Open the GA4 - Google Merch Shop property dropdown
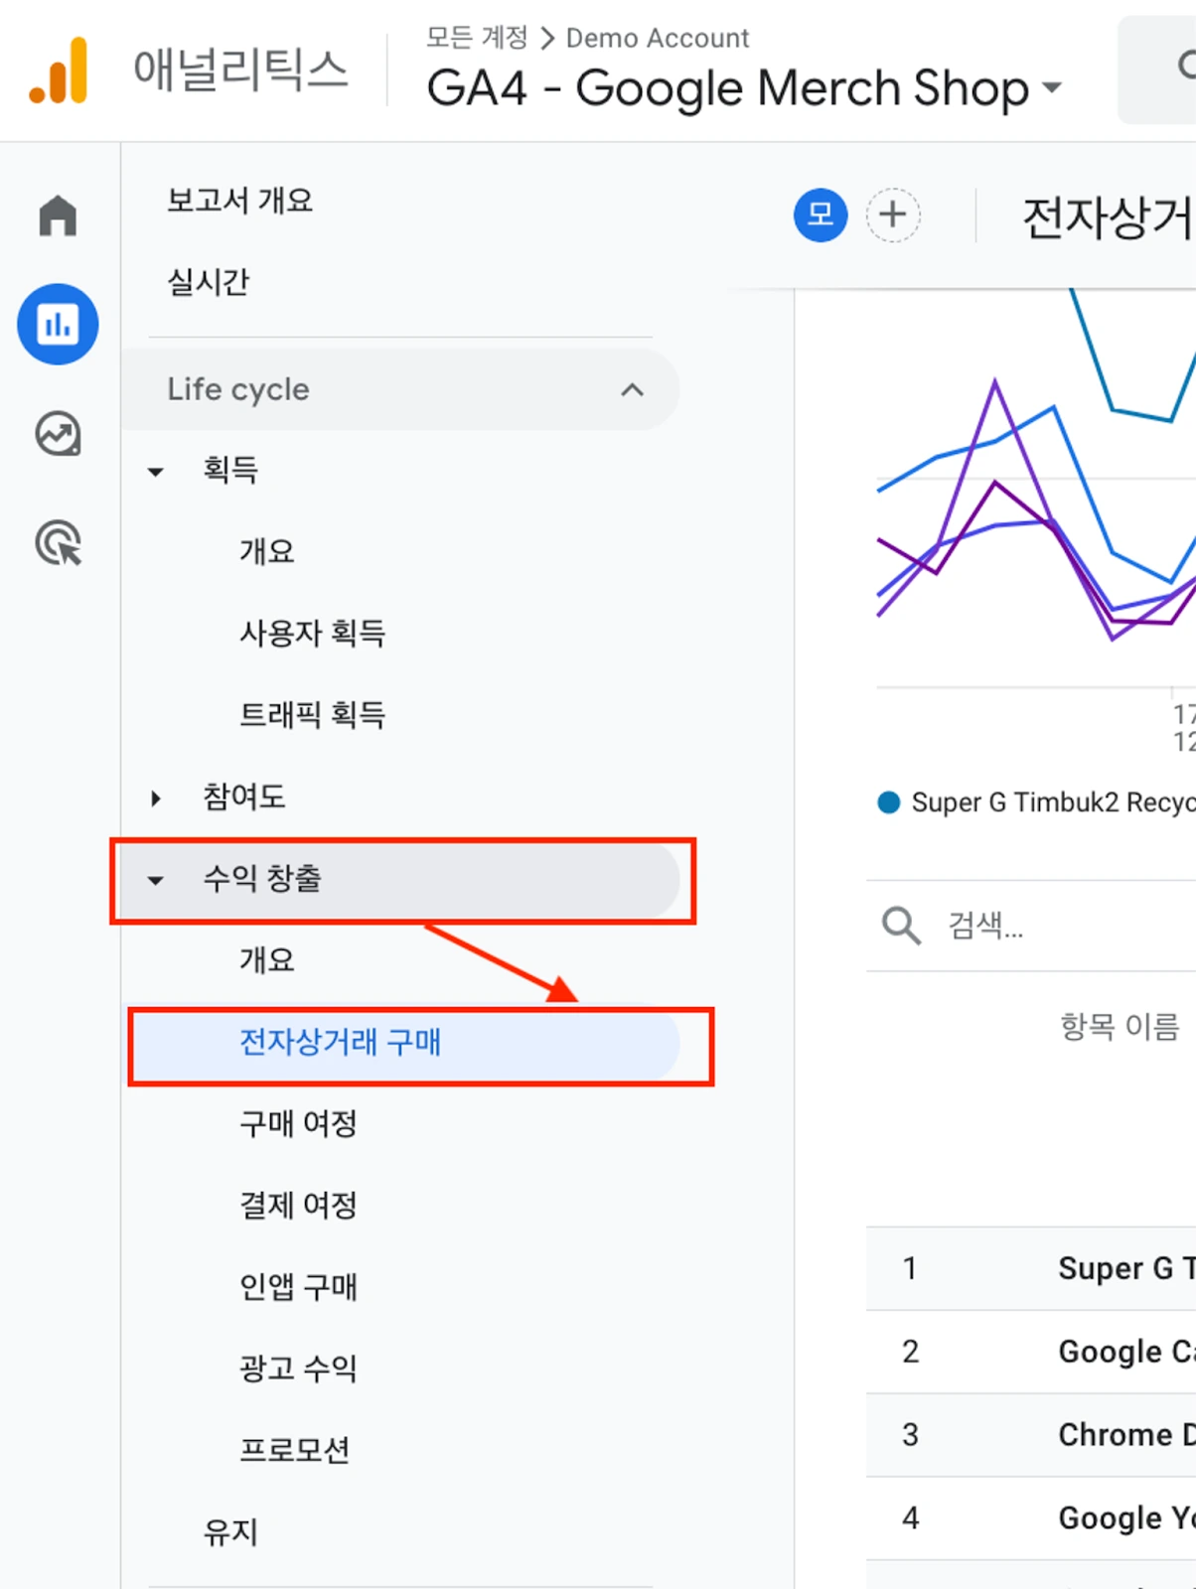Image resolution: width=1196 pixels, height=1589 pixels. (x=744, y=88)
